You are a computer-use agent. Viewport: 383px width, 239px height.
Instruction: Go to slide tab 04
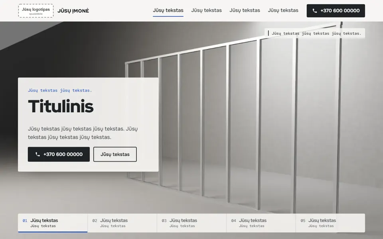pyautogui.click(x=261, y=223)
